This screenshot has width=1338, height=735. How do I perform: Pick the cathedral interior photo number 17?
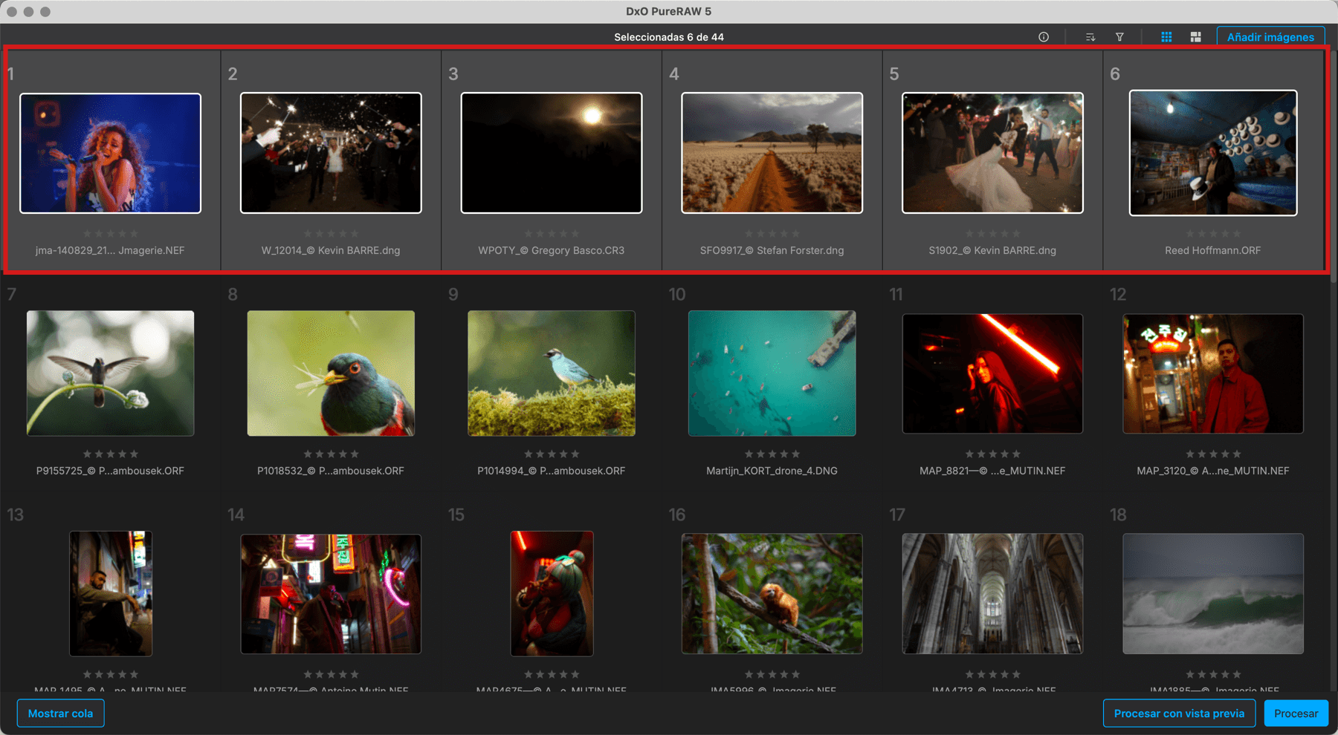pos(992,593)
